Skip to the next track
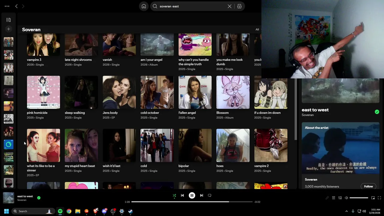This screenshot has width=384, height=216. coord(202,195)
